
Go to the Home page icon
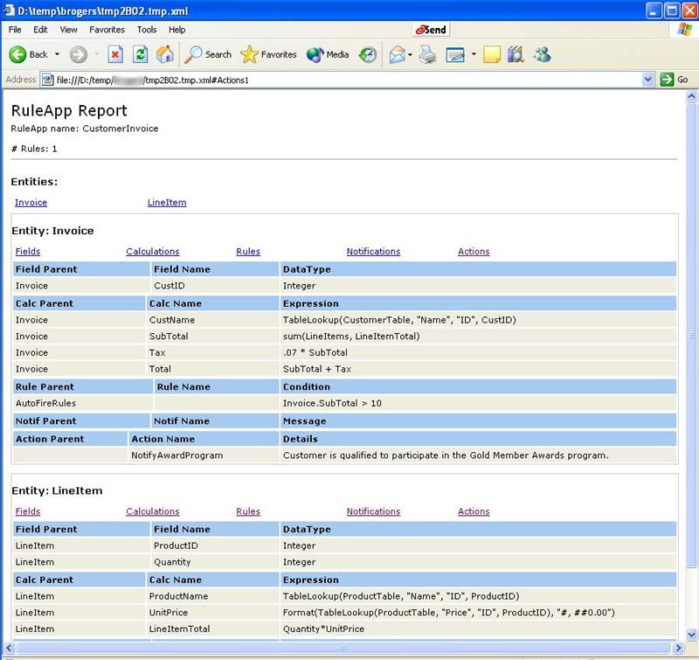tap(164, 54)
